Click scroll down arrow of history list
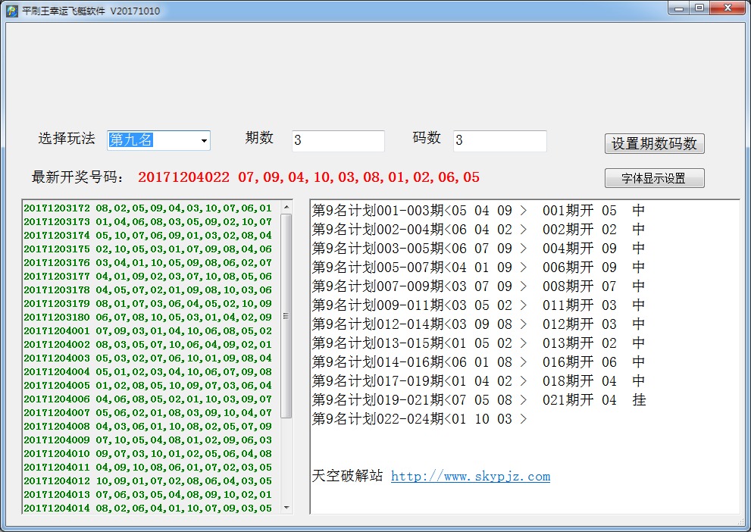 [286, 507]
